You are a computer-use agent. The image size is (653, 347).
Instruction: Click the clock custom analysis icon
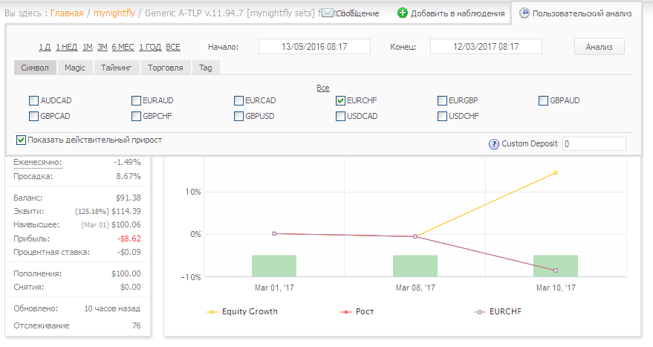[524, 13]
